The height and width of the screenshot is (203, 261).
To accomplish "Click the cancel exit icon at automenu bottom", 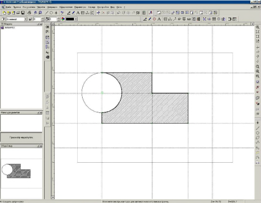I will (48, 57).
